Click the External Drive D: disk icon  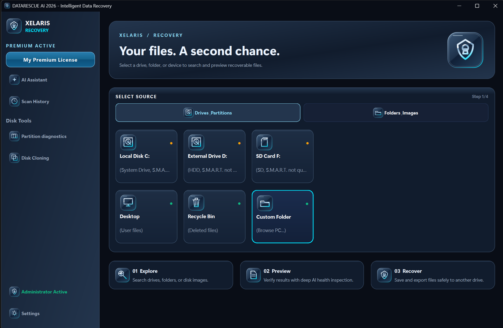click(x=196, y=142)
